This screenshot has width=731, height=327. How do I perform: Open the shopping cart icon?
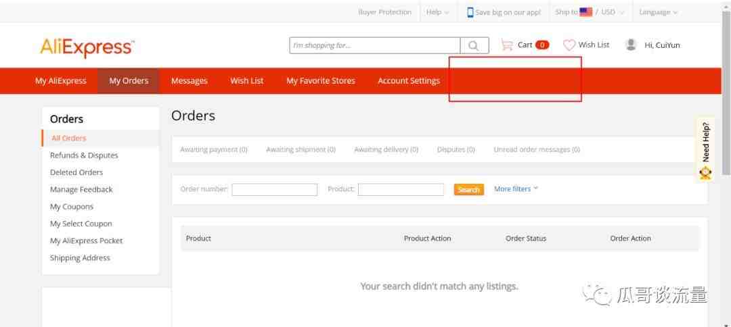[507, 45]
